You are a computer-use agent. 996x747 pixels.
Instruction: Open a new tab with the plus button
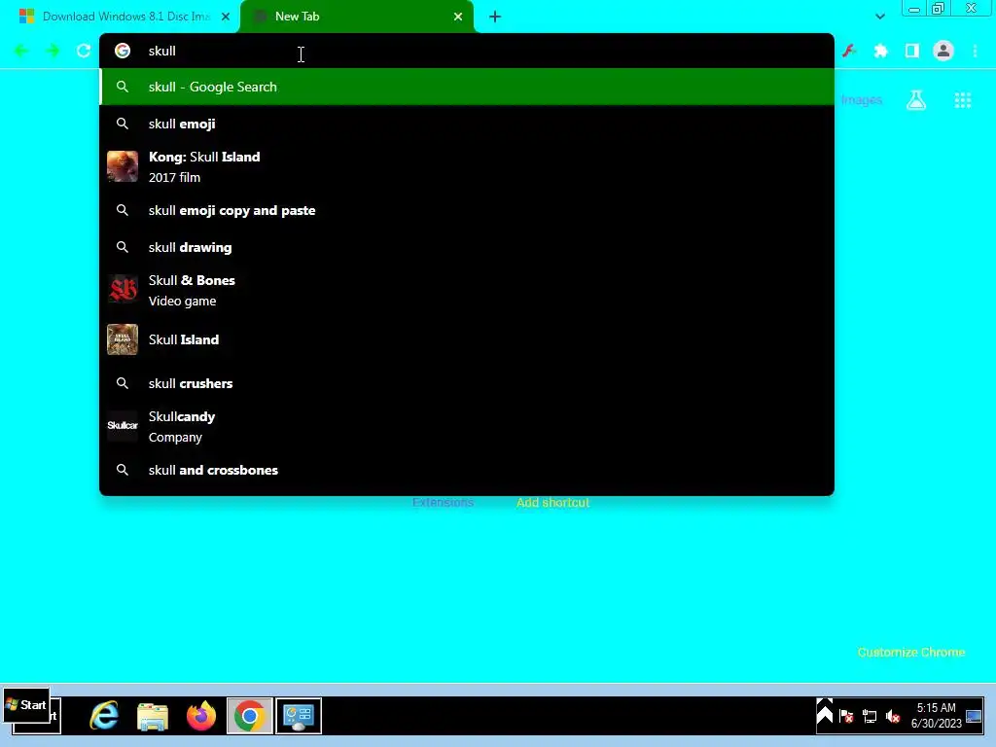(495, 17)
